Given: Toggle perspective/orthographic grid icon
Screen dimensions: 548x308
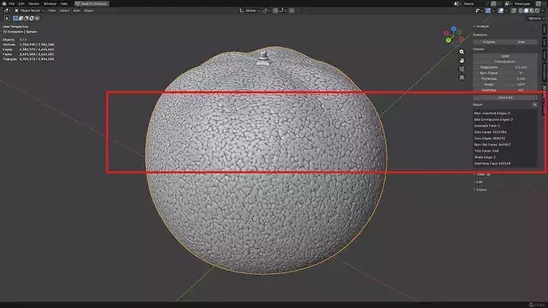Looking at the screenshot, I should 462,77.
